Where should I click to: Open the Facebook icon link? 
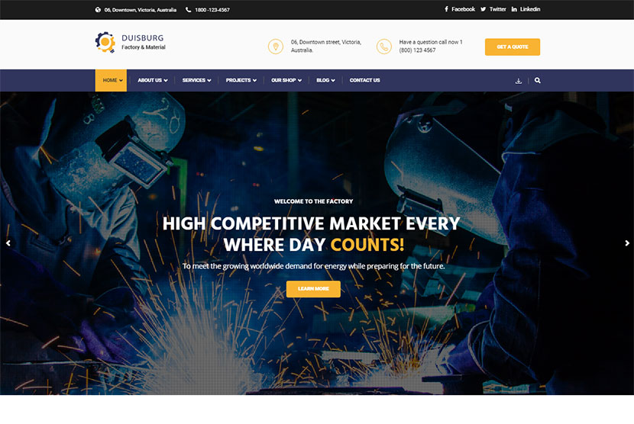point(446,9)
